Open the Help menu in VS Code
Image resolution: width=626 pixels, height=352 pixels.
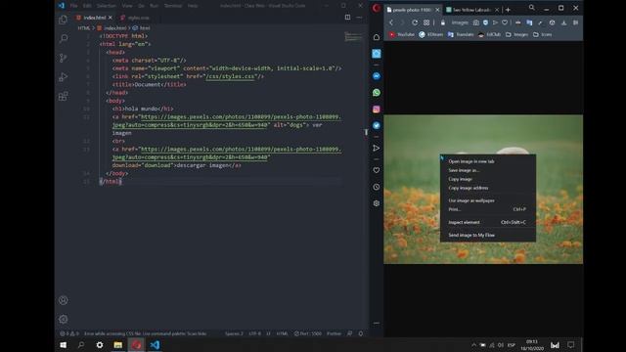[193, 6]
